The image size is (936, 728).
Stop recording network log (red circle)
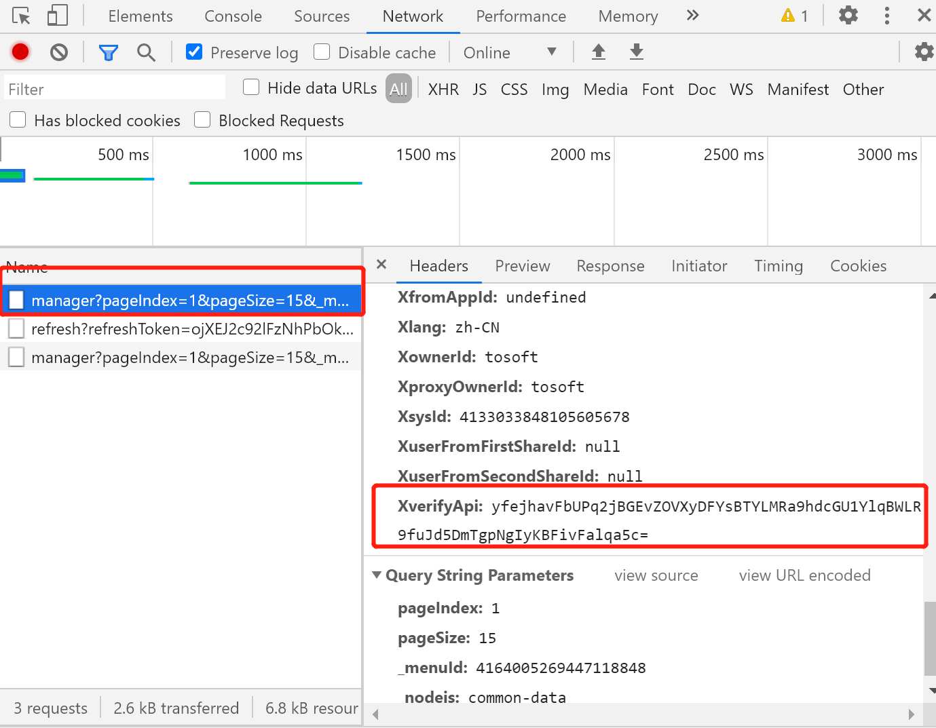point(20,52)
